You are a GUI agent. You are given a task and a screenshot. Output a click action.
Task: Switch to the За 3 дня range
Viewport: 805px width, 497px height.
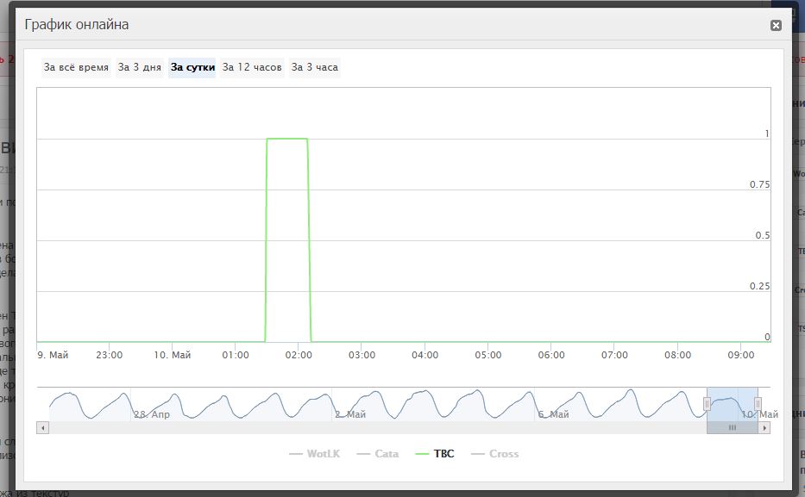click(x=140, y=67)
